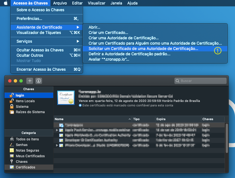This screenshot has width=235, height=178.
Task: Open the Janela menu
Action: click(116, 3)
